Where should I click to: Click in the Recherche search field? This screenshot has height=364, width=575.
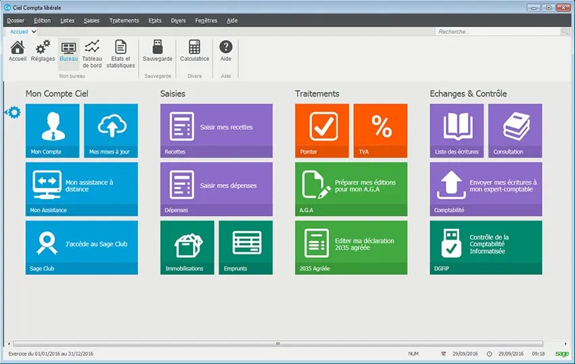pyautogui.click(x=498, y=32)
